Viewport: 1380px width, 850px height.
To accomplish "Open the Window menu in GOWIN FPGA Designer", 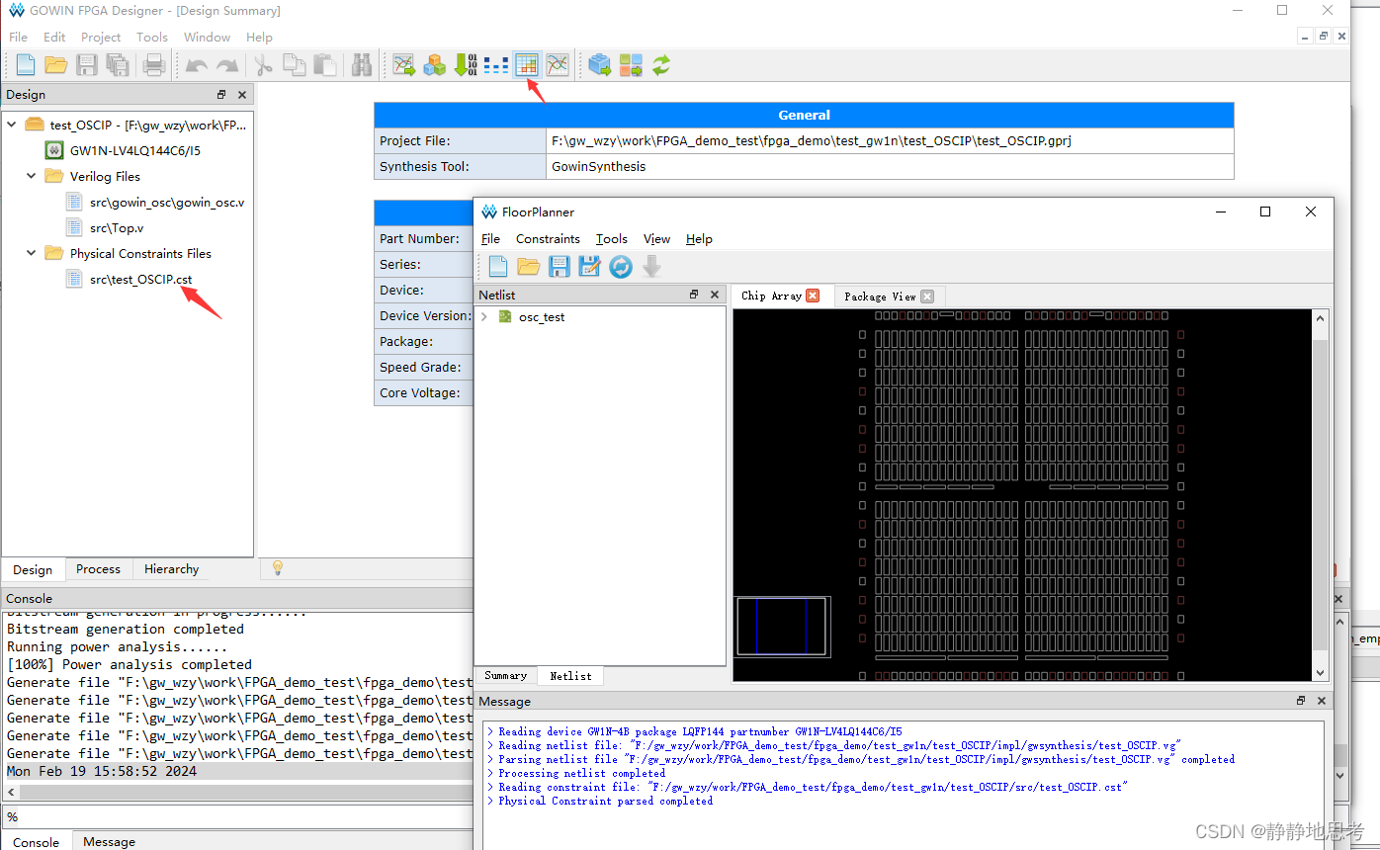I will tap(207, 37).
